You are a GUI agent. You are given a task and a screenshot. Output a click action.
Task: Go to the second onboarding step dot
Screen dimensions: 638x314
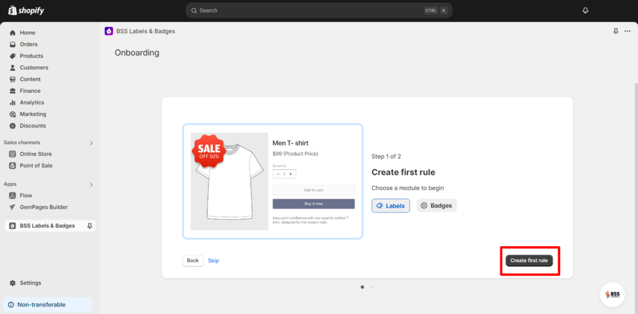click(x=373, y=287)
